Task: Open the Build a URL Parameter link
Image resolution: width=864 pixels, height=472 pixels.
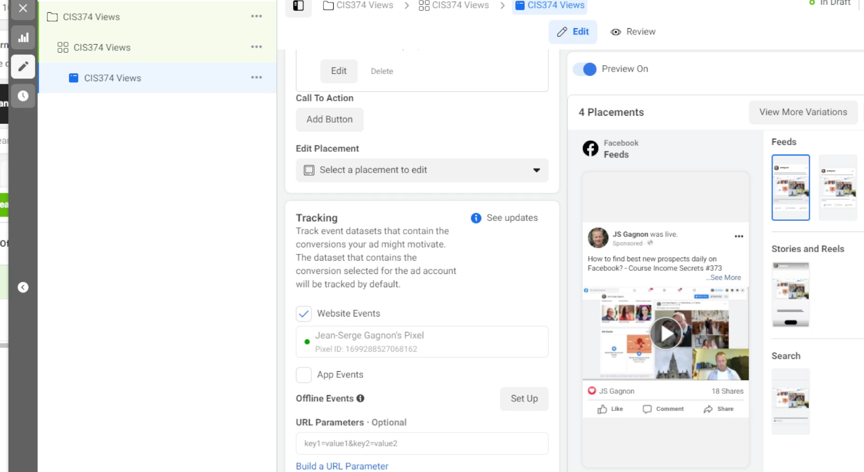Action: click(342, 466)
